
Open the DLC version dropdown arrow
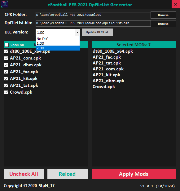(77, 32)
